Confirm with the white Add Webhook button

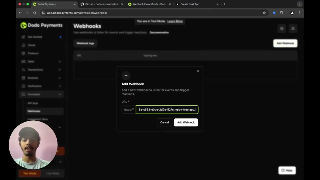186,122
